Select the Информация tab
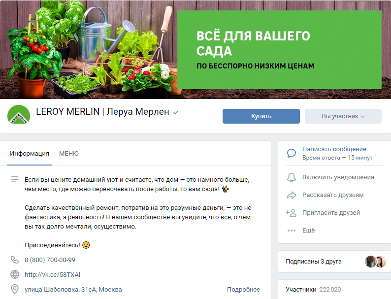This screenshot has width=391, height=299. 30,154
